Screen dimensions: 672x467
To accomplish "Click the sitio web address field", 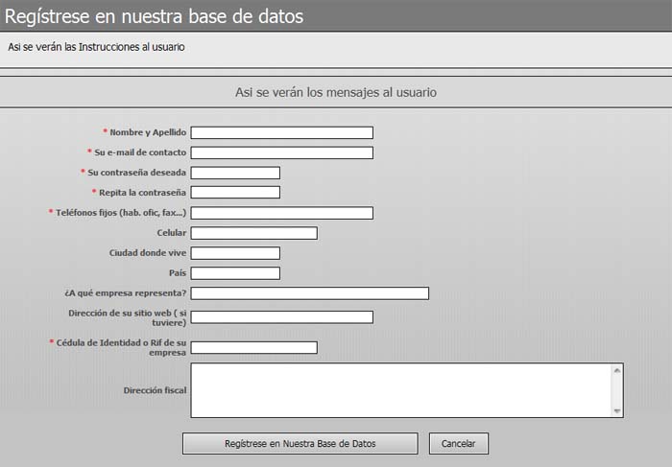I will (x=281, y=316).
